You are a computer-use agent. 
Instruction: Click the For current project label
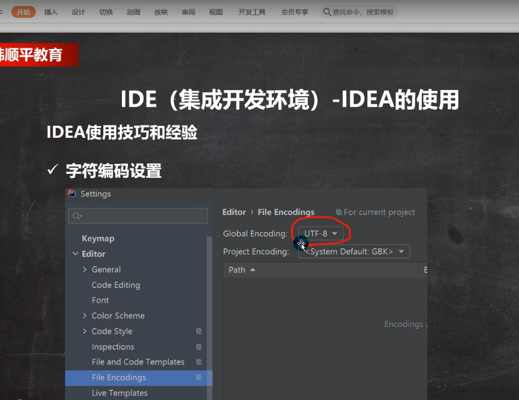point(379,212)
